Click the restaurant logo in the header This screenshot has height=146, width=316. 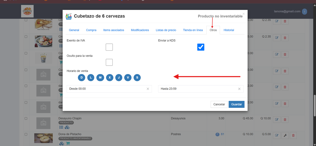point(27,11)
